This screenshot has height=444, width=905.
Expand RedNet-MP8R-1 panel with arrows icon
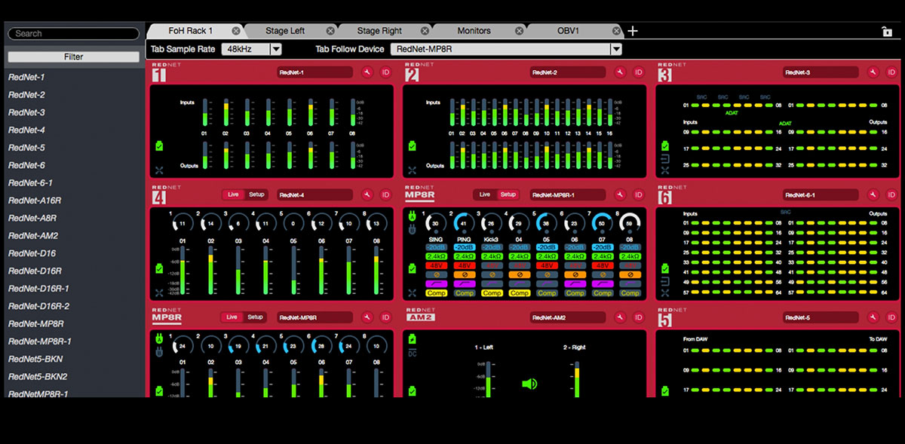tap(412, 293)
